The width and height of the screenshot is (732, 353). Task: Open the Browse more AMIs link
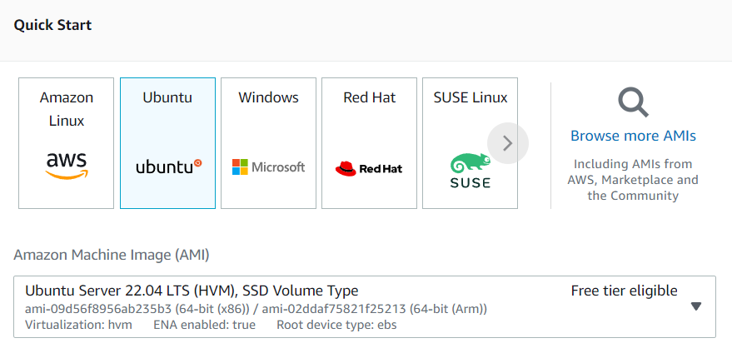coord(633,136)
